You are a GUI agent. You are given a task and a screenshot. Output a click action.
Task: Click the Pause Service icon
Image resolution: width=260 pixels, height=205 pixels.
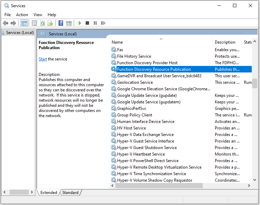coord(95,23)
